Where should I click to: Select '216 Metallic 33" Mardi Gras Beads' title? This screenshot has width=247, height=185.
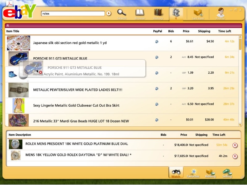click(x=81, y=121)
